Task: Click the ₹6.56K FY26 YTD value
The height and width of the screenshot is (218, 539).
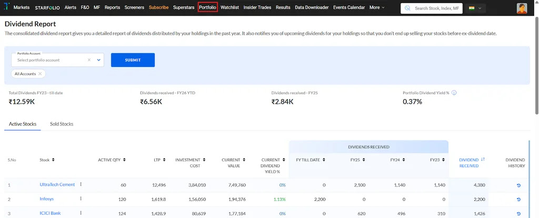Action: 151,102
